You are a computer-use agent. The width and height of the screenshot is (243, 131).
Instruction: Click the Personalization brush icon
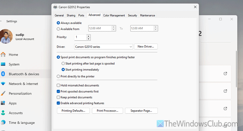point(3,93)
